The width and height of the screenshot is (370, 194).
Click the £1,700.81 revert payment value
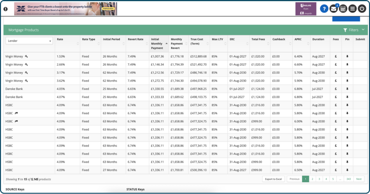coord(177,170)
